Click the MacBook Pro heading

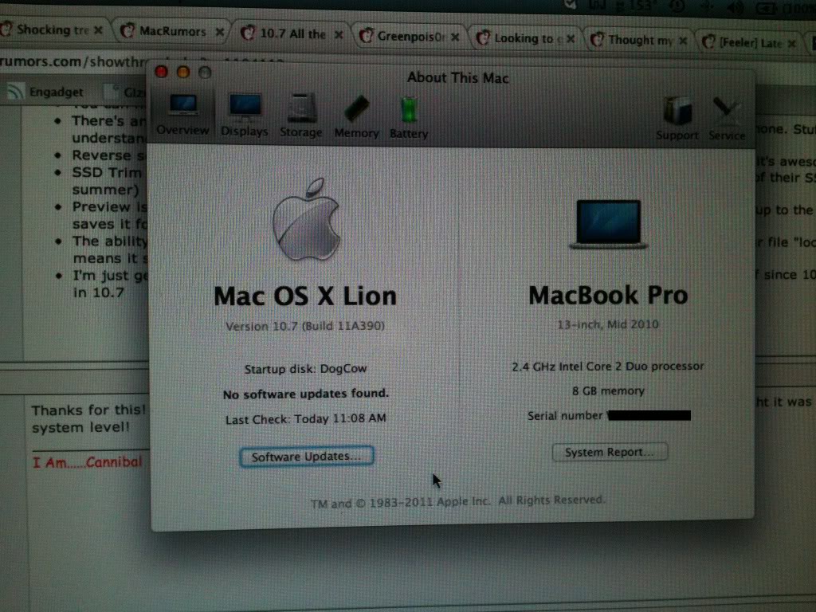pyautogui.click(x=608, y=295)
